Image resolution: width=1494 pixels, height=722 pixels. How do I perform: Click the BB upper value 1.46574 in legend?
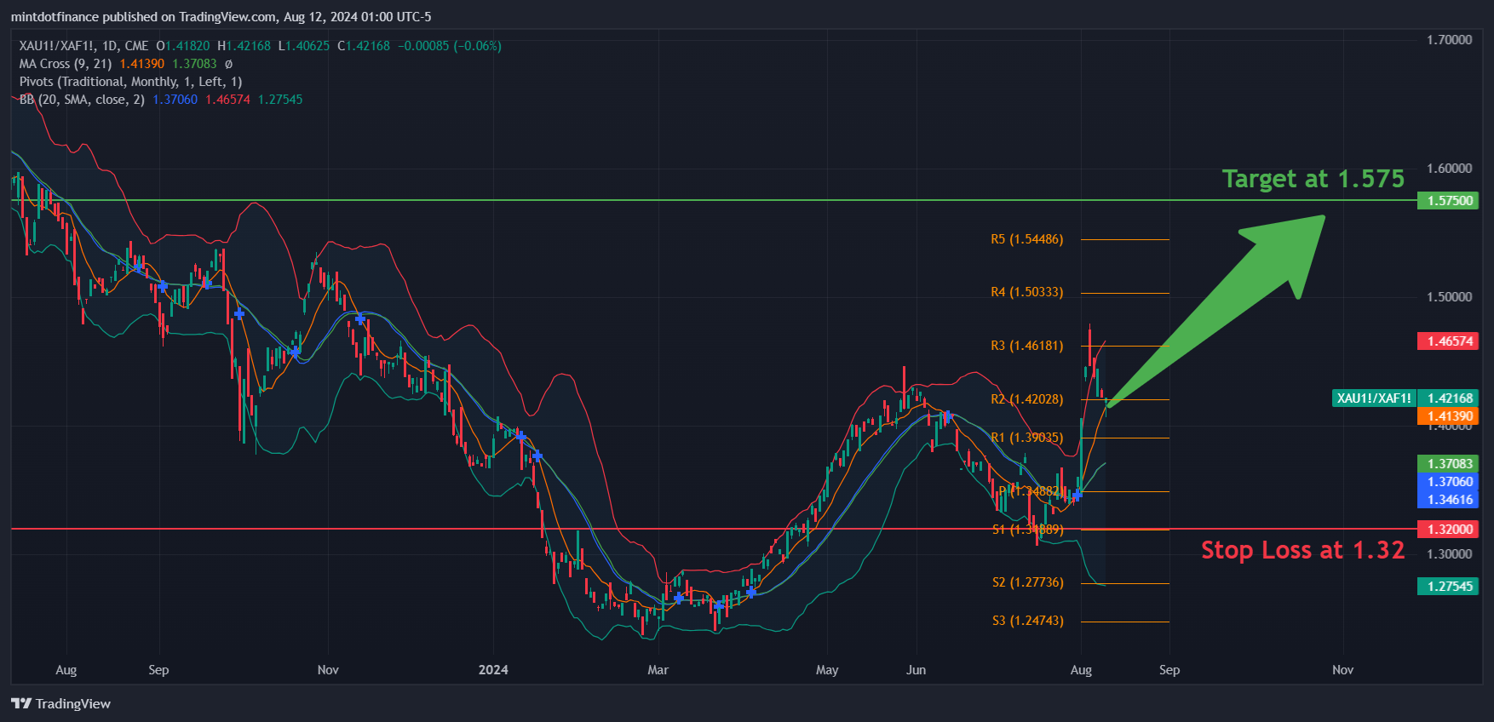coord(228,100)
